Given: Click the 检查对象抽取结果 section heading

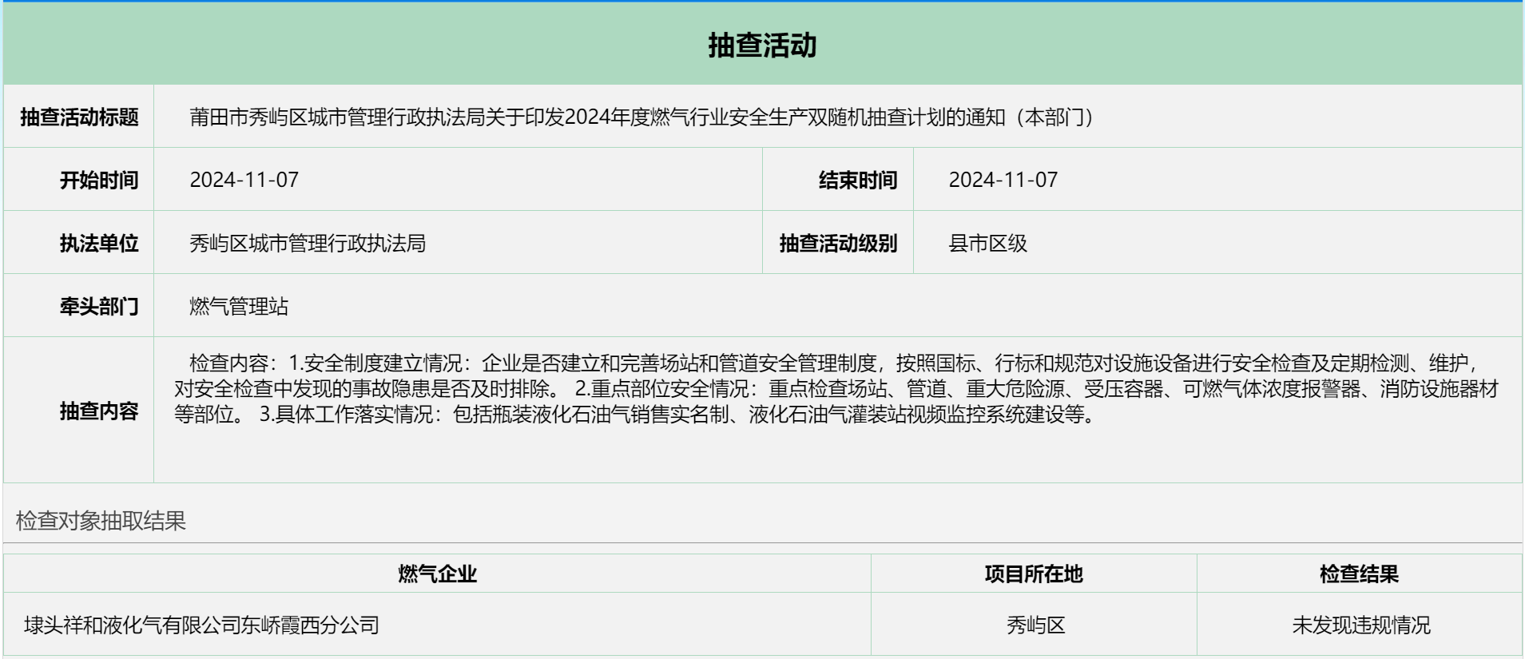Looking at the screenshot, I should tap(101, 521).
